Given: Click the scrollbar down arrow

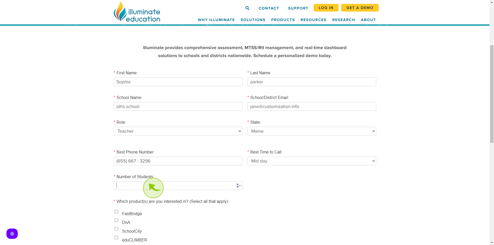Looking at the screenshot, I should 492,243.
